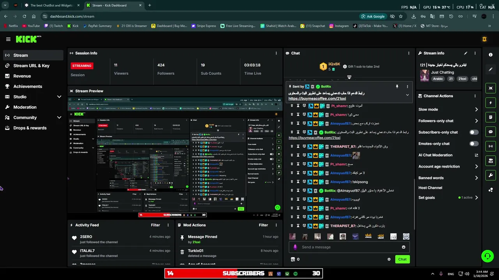This screenshot has width=499, height=280.
Task: Click the note document icon in right sidebar
Action: coord(491,117)
